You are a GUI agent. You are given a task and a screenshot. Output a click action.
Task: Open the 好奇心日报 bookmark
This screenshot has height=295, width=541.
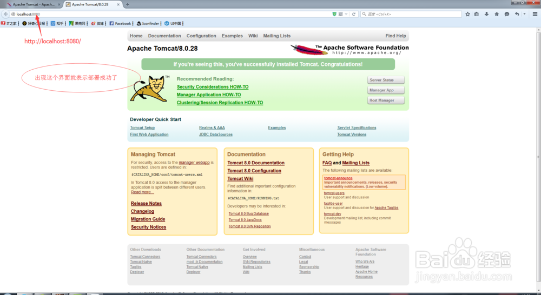[34, 23]
